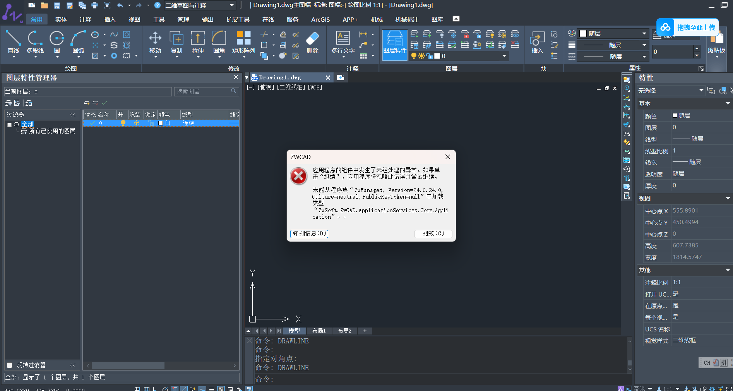Image resolution: width=733 pixels, height=391 pixels.
Task: Open a new drawing tab next to Drawing1.dwg
Action: pyautogui.click(x=341, y=77)
